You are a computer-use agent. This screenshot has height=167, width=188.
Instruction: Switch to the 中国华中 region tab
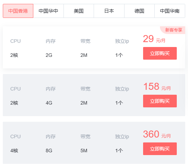[48, 11]
